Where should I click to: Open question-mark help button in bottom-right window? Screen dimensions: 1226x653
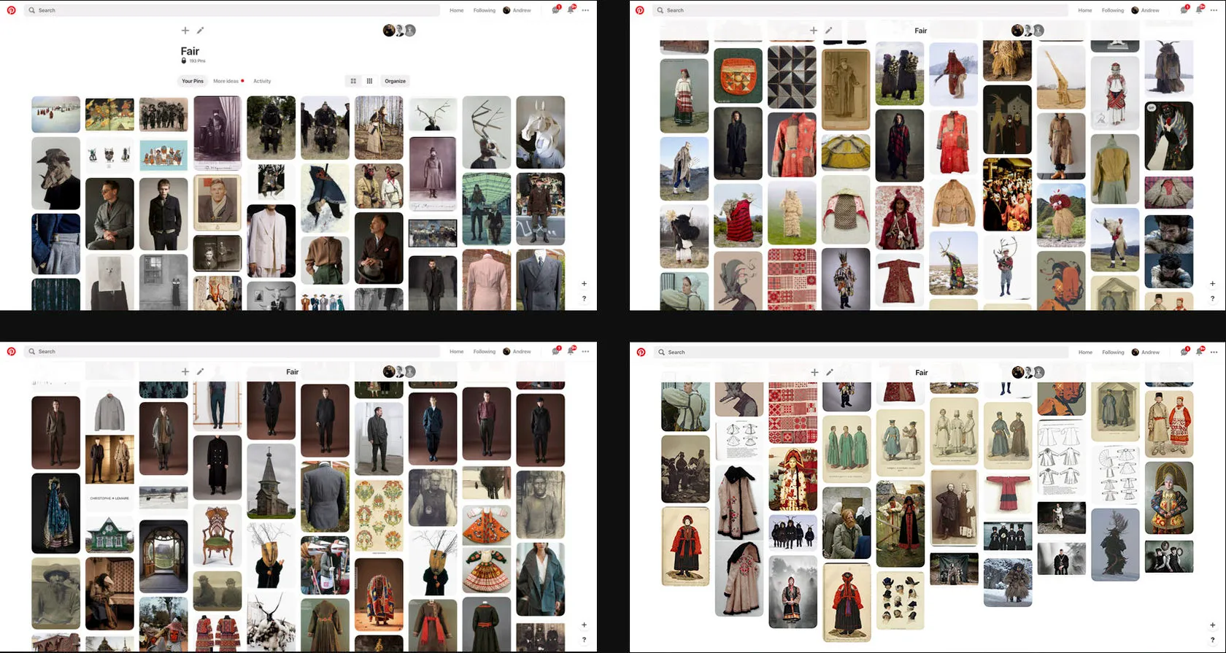tap(1213, 639)
